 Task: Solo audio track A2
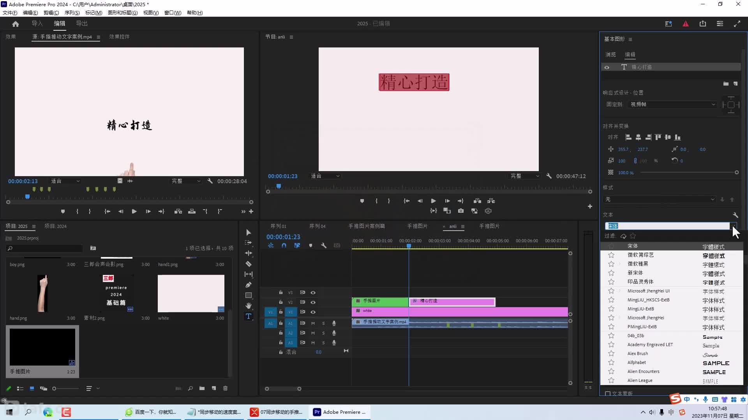[323, 333]
